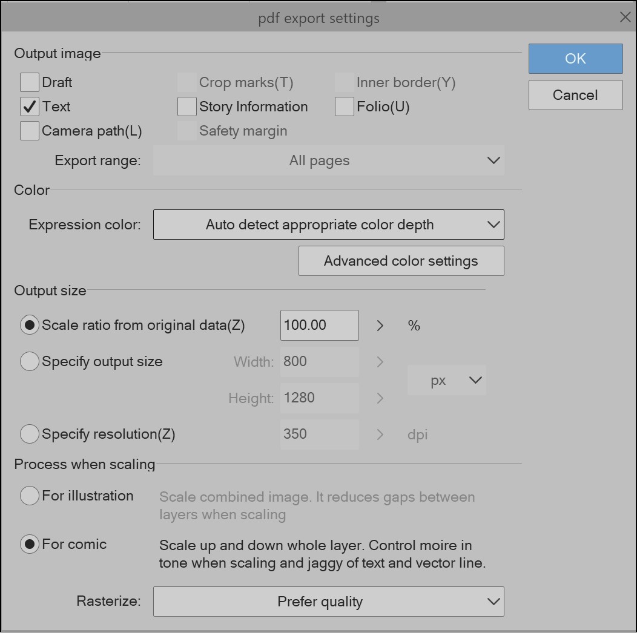Choose Specify resolution(Z) option
The image size is (637, 633).
(x=29, y=434)
